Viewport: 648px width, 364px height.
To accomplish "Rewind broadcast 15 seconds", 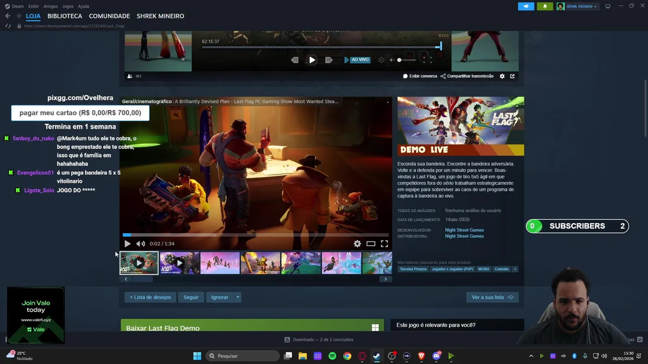I will (x=295, y=60).
